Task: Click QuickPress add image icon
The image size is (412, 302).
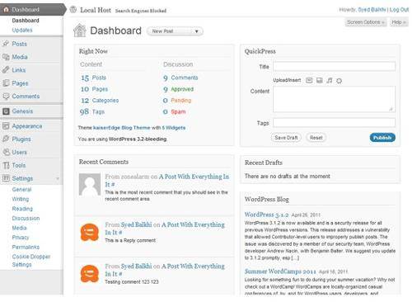Action: coord(309,80)
